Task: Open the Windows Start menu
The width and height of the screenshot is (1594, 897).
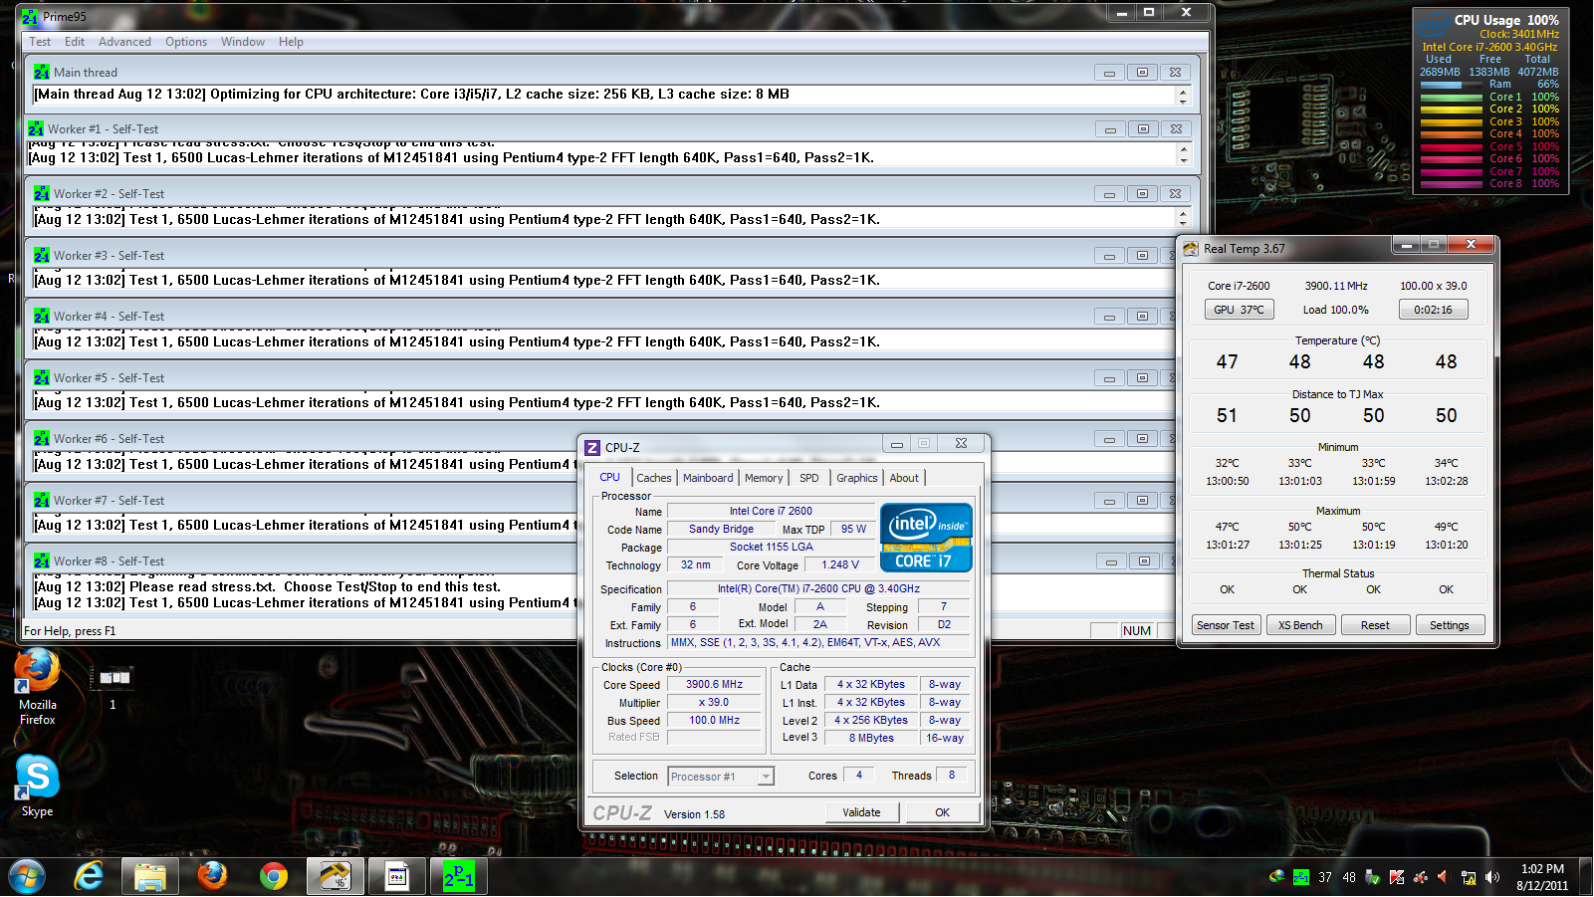Action: click(27, 877)
